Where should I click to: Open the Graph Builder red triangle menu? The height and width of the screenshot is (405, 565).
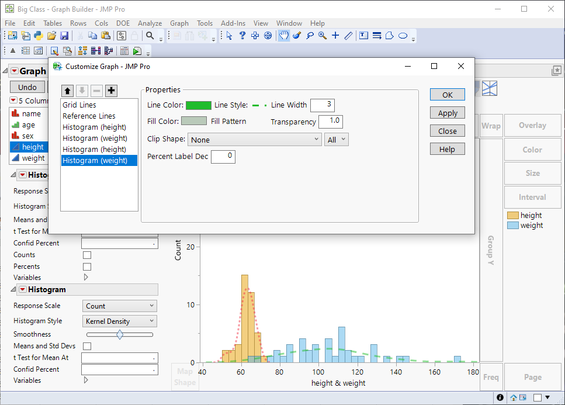click(15, 71)
